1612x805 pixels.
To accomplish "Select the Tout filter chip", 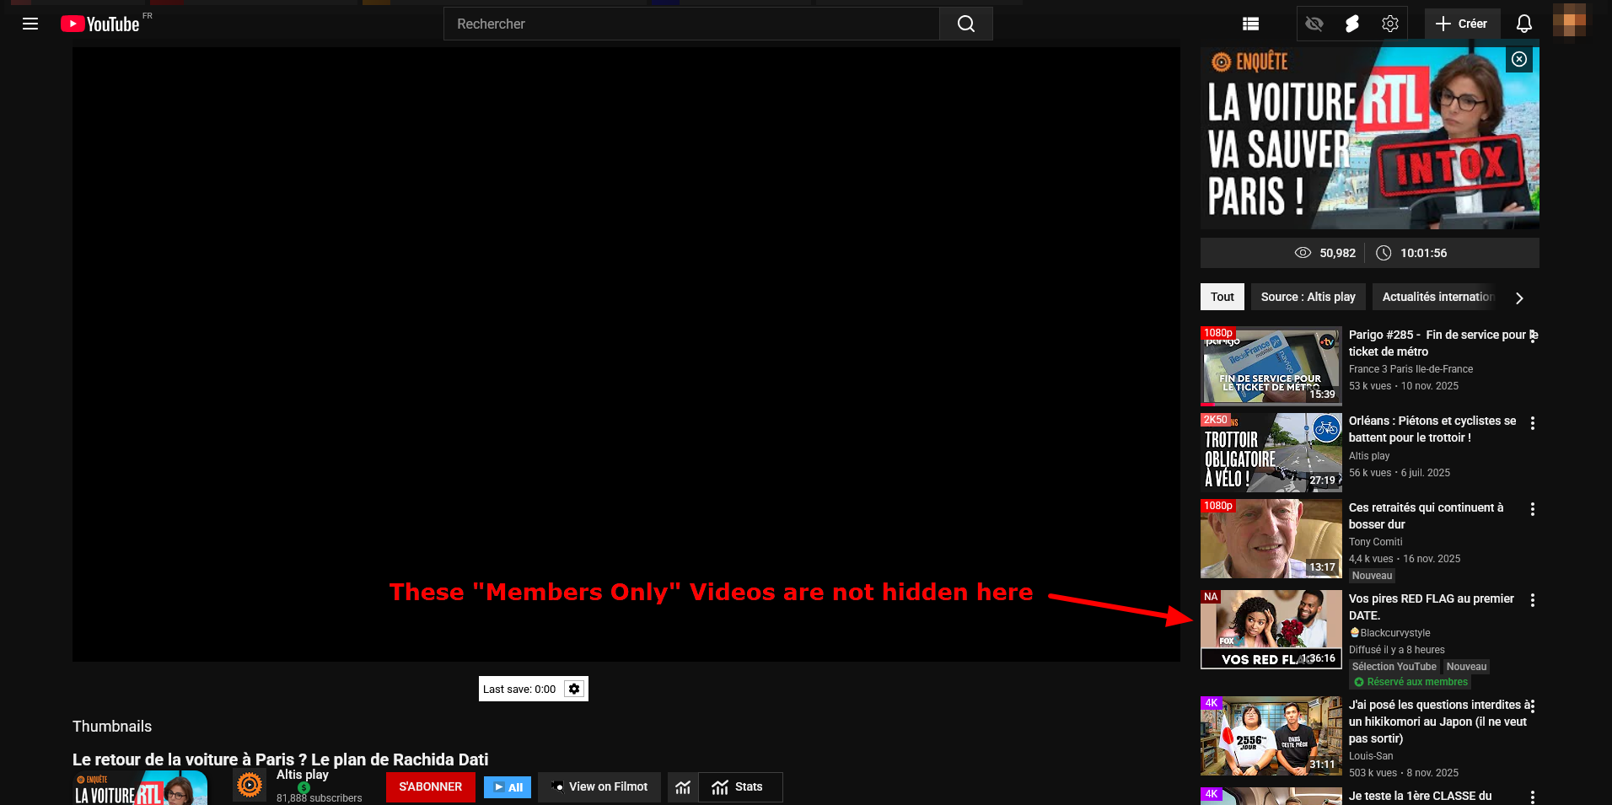I will tap(1222, 297).
